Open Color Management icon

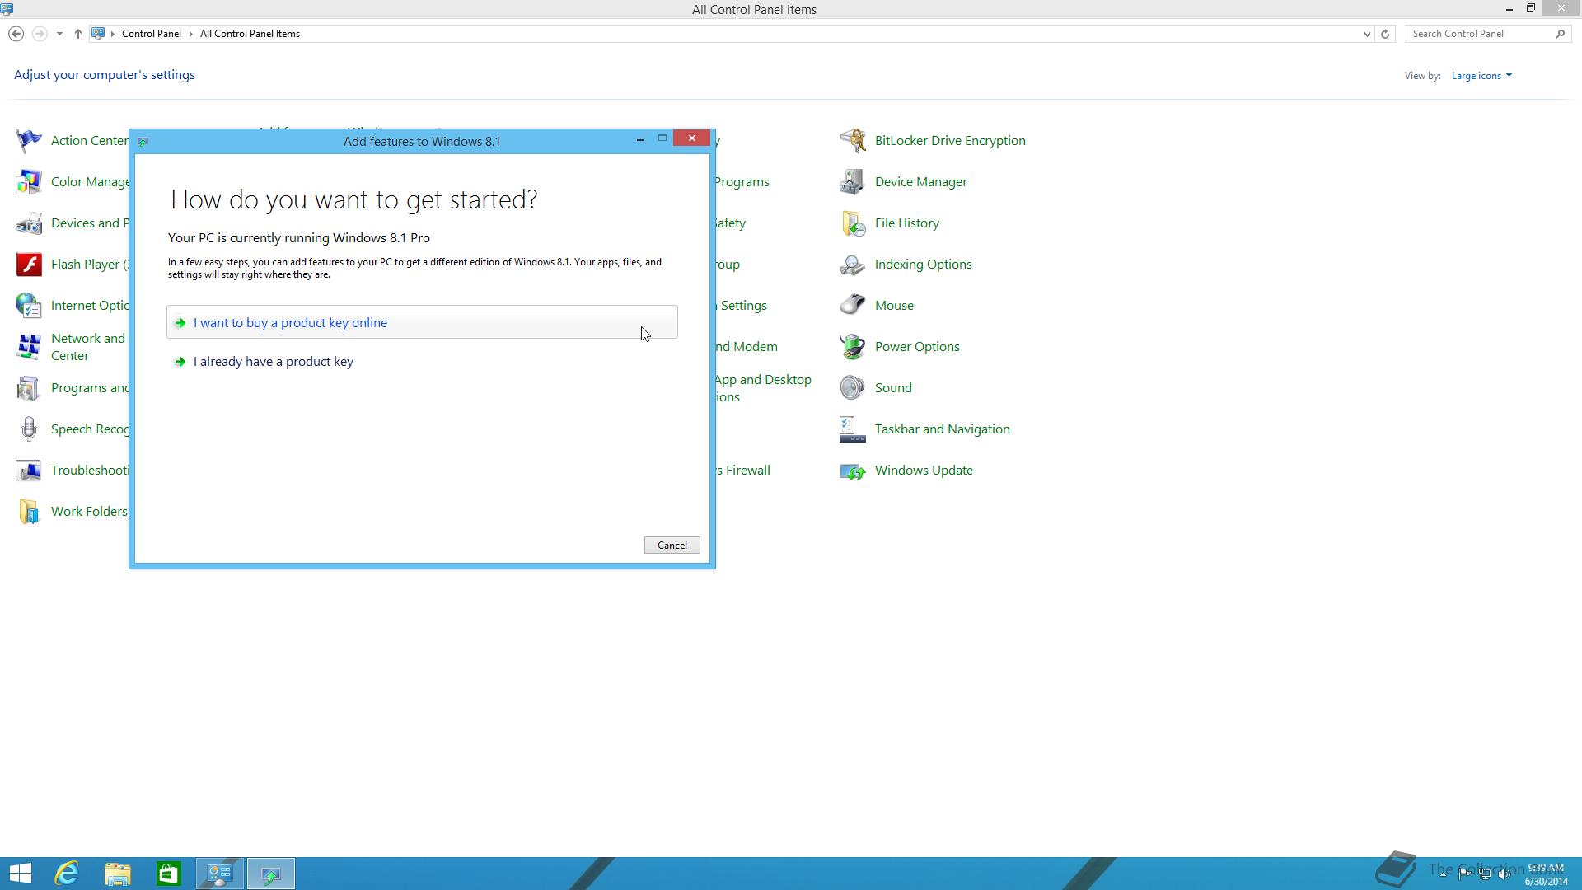coord(29,182)
